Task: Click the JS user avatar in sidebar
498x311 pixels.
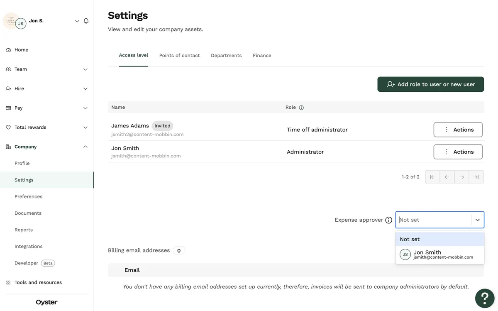Action: (21, 24)
